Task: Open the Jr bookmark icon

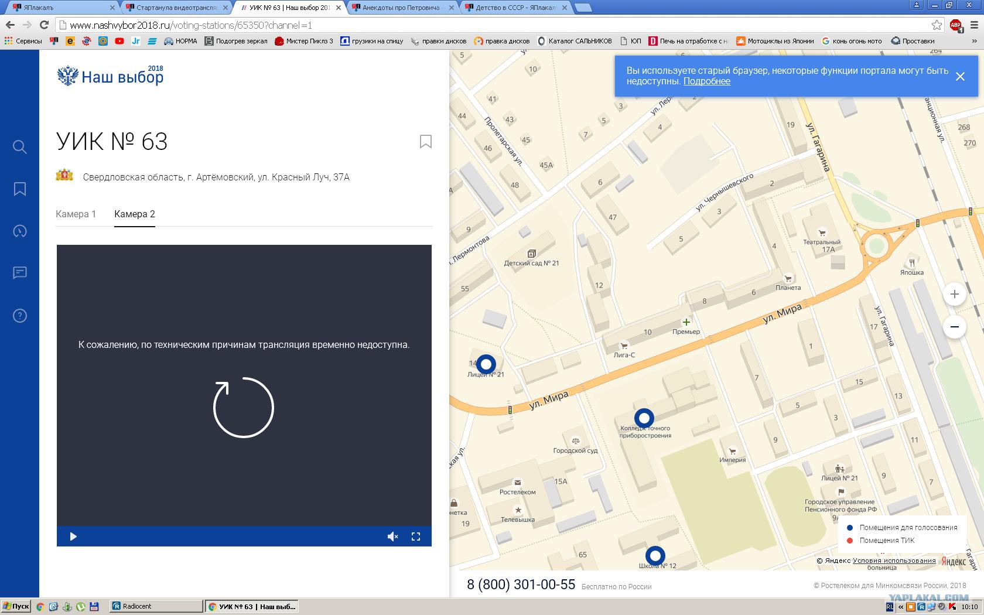Action: coord(135,41)
